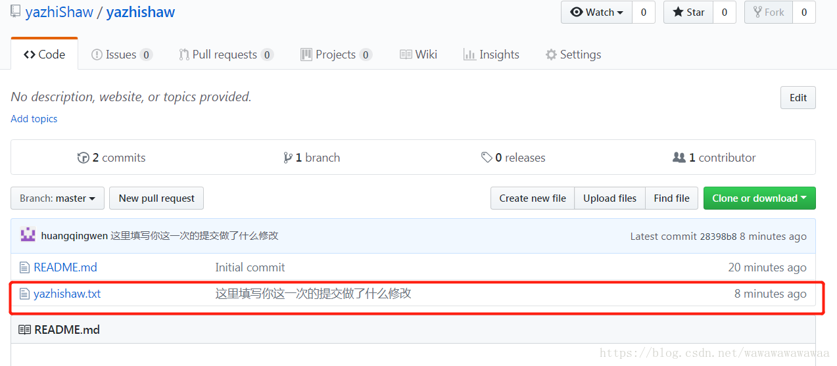Click the Fork button

point(769,12)
